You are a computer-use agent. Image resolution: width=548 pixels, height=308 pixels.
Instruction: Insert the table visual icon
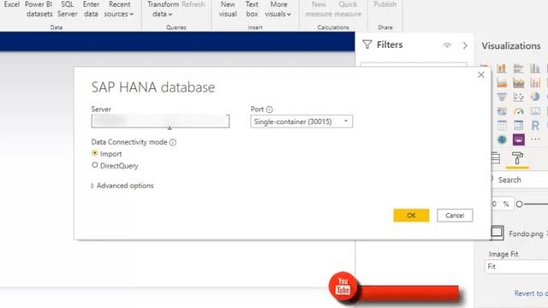click(x=502, y=126)
